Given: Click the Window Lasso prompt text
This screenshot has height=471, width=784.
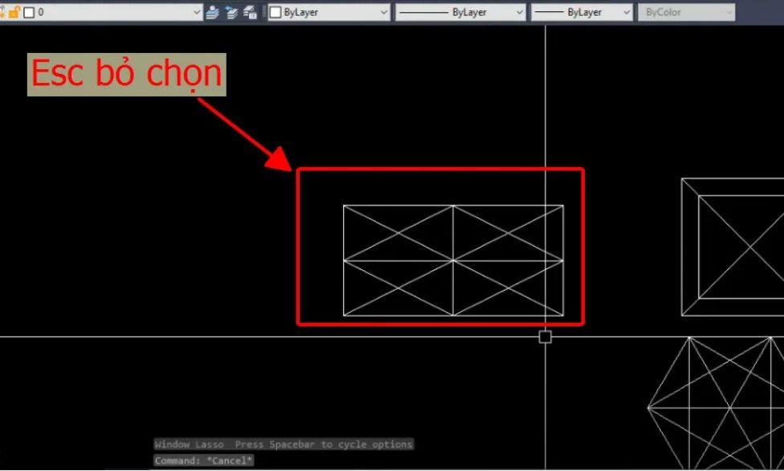Looking at the screenshot, I should (x=284, y=444).
